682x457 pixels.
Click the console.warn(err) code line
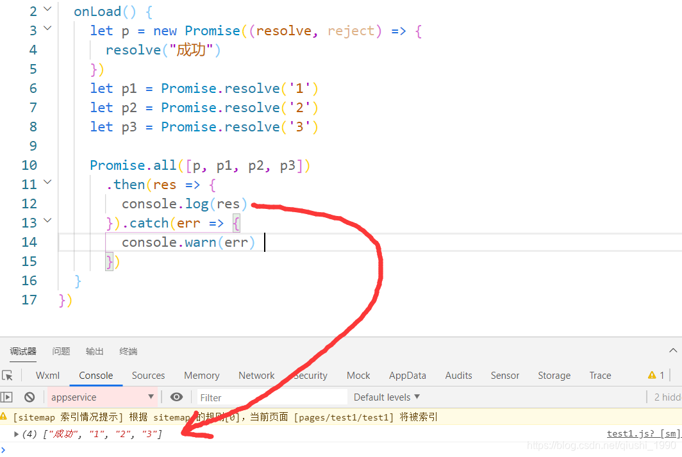click(188, 242)
